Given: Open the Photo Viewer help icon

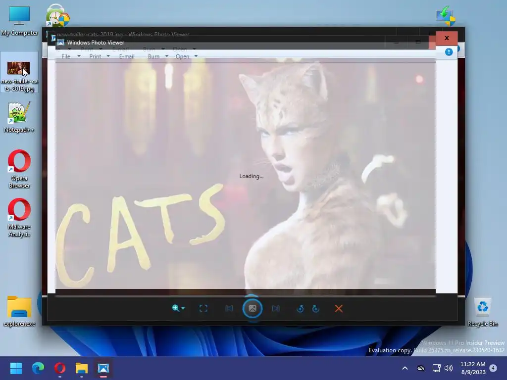Looking at the screenshot, I should click(x=449, y=51).
